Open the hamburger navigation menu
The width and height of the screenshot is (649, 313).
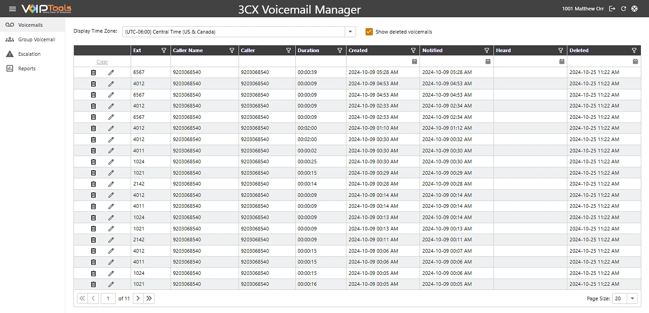click(x=12, y=9)
